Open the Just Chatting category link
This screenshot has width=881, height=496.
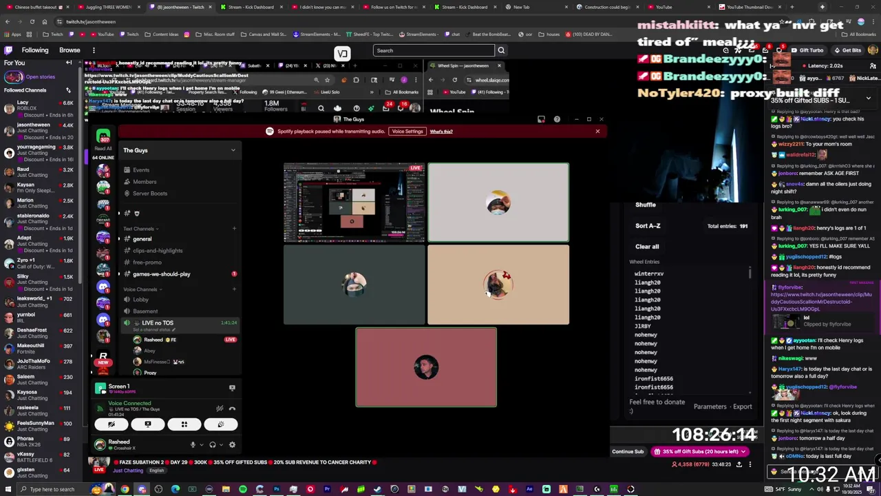127,471
